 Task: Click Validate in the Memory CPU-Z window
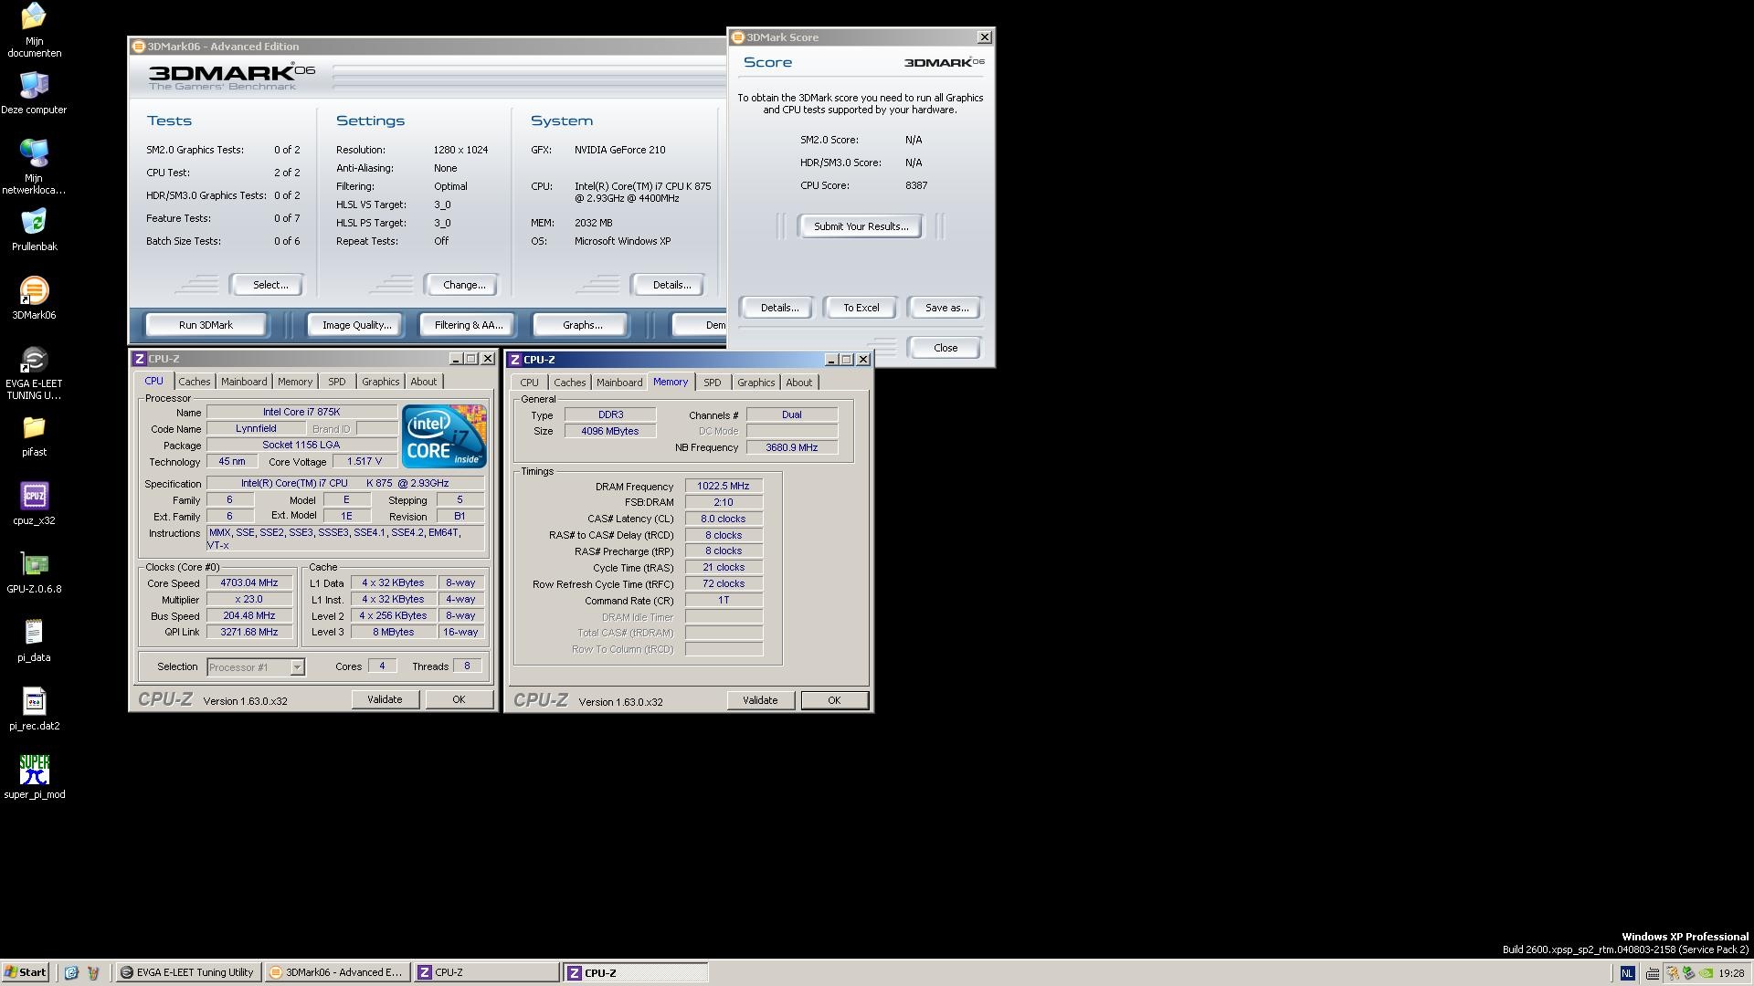point(759,700)
